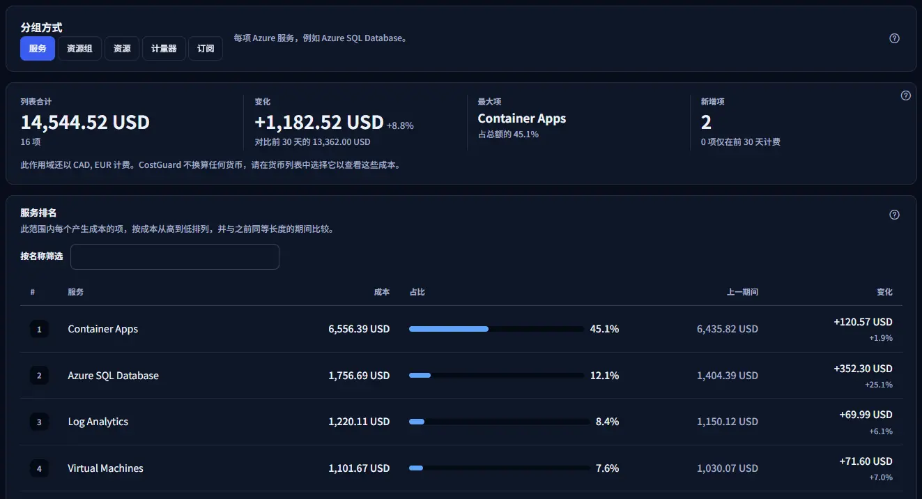Viewport: 922px width, 499px height.
Task: Open help icon in the 分组方式 panel
Action: (895, 38)
